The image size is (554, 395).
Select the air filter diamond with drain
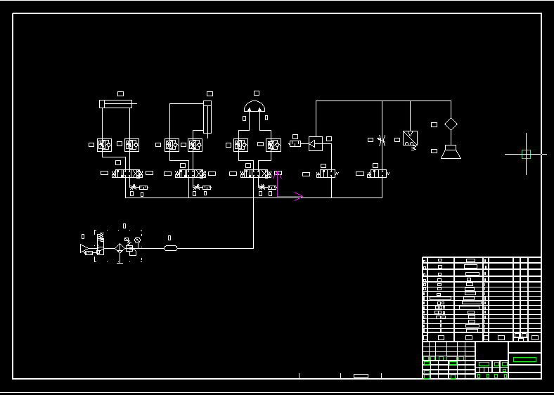point(120,251)
